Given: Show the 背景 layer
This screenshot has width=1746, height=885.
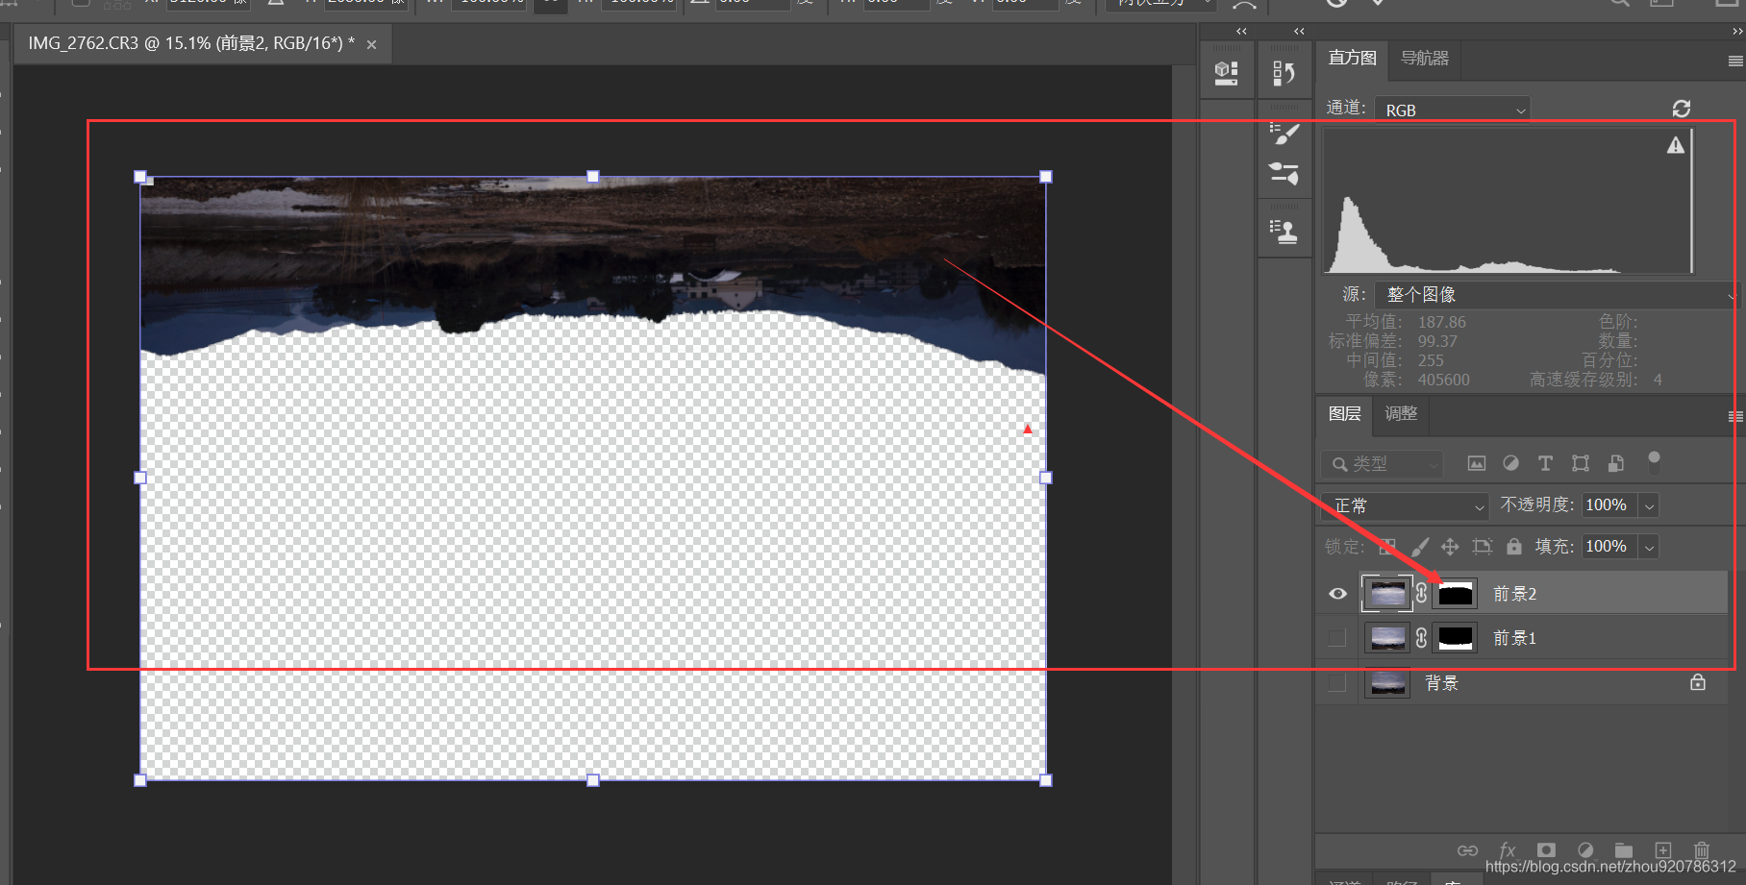Looking at the screenshot, I should [1336, 683].
